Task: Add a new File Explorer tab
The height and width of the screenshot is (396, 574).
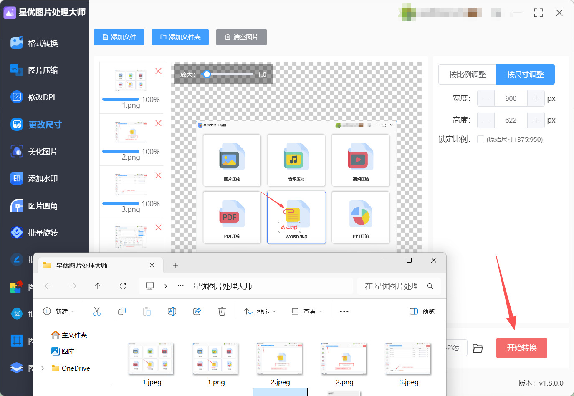Action: [175, 266]
